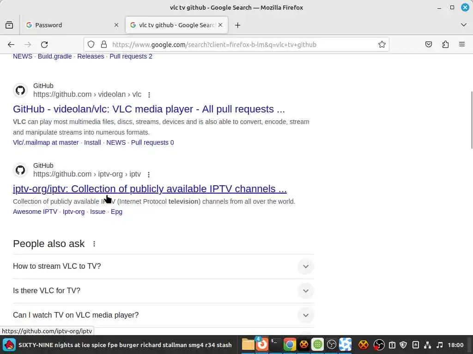Close the vlc tv github tab
The image size is (473, 354).
tap(220, 25)
